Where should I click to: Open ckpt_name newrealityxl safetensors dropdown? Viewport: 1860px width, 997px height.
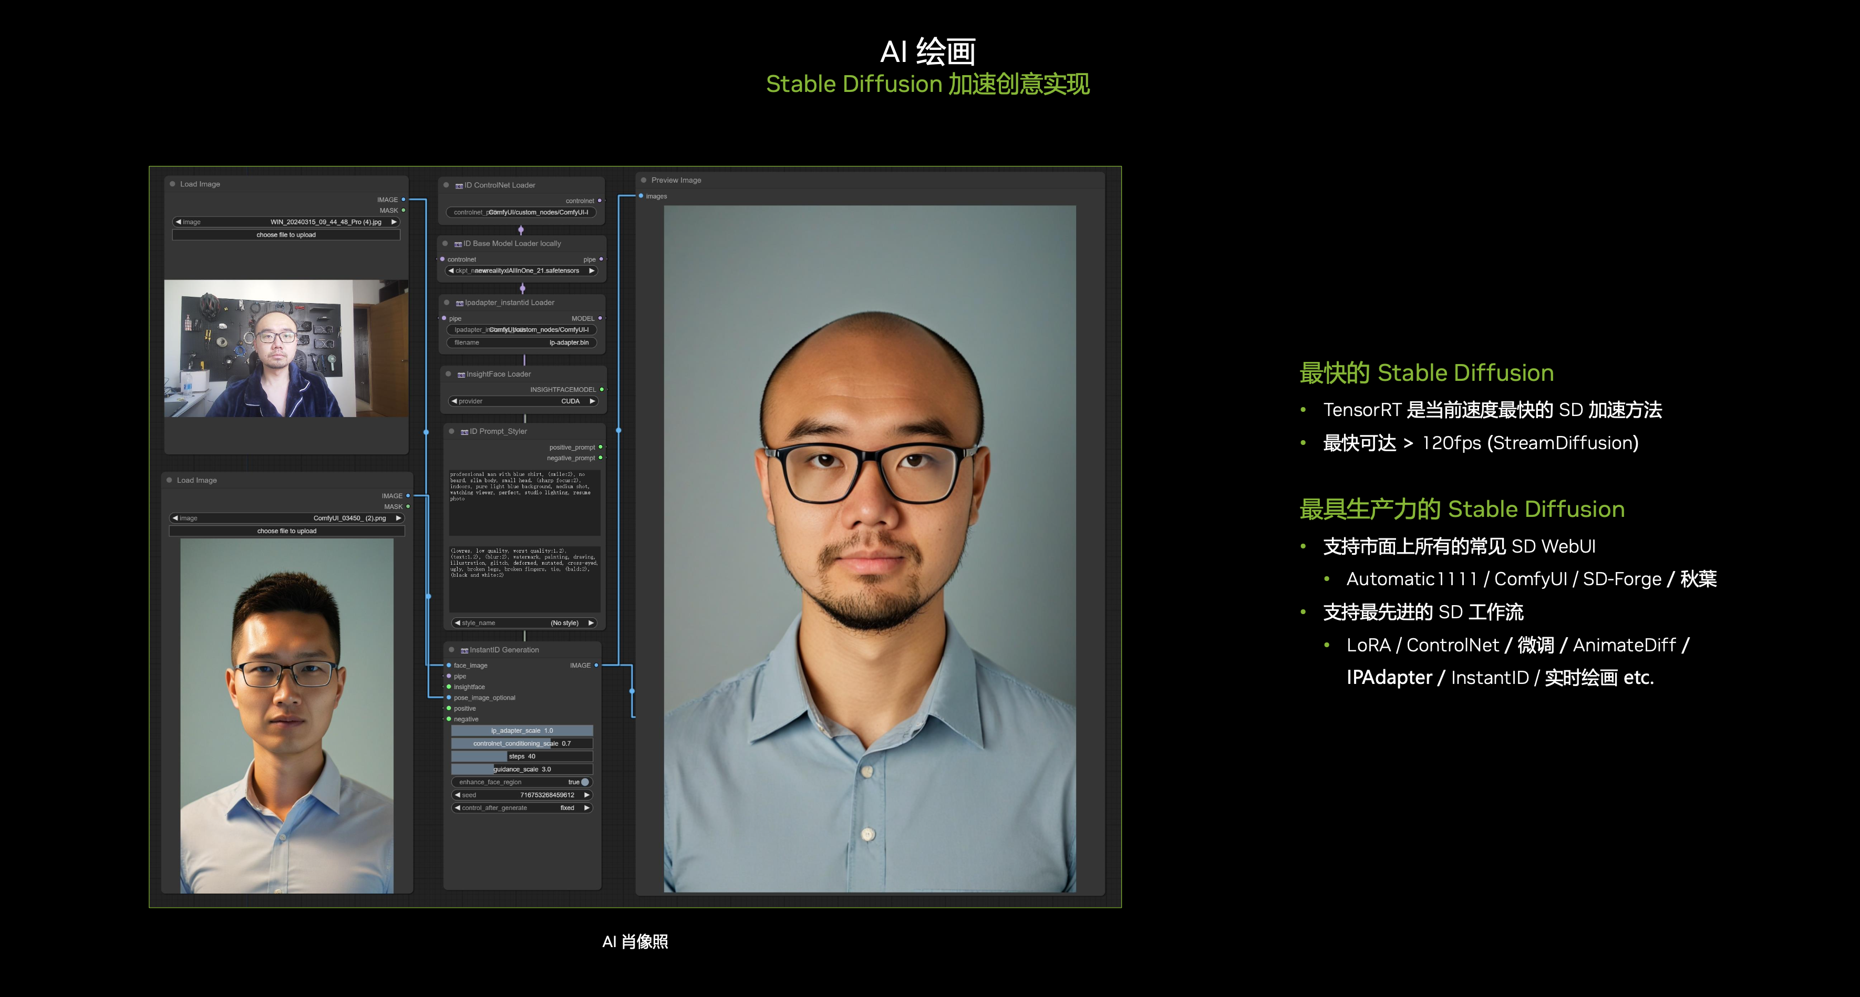click(x=521, y=271)
